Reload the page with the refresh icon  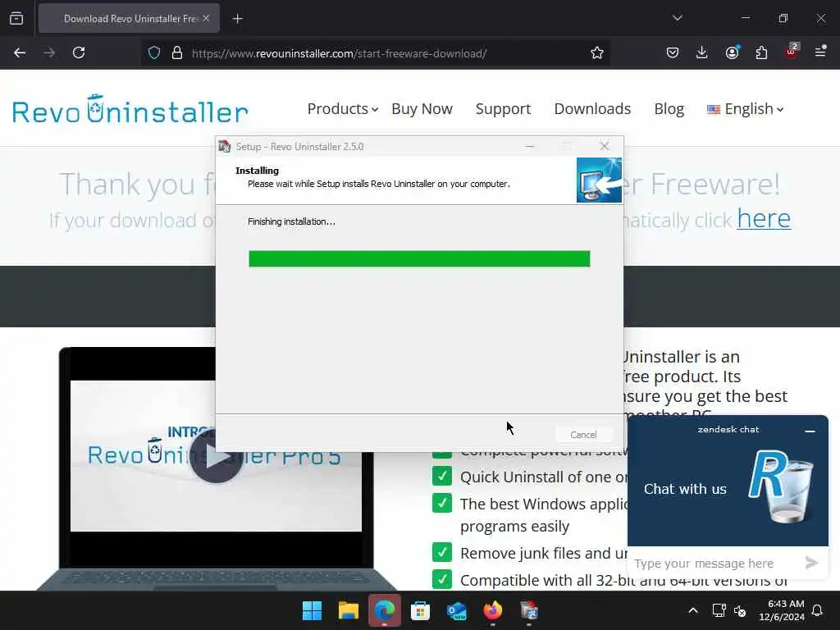(79, 52)
